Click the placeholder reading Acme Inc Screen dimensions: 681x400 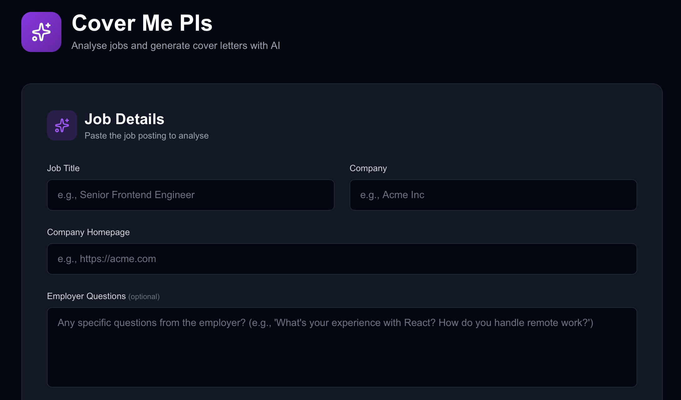pos(392,195)
